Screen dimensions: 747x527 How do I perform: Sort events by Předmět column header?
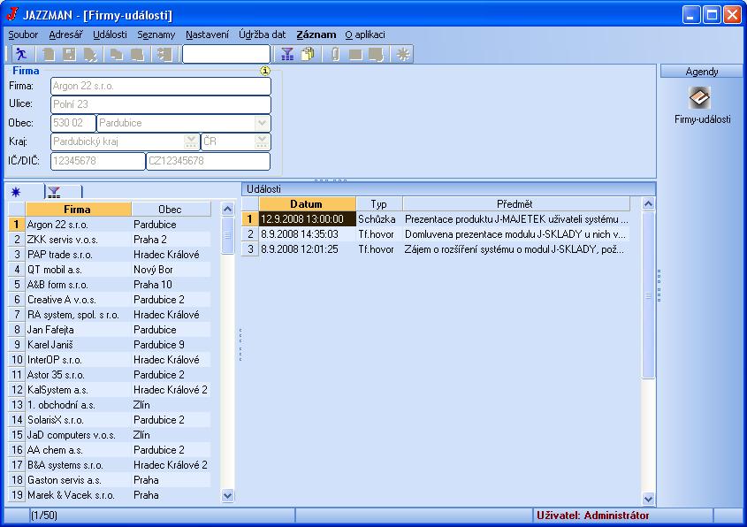516,204
